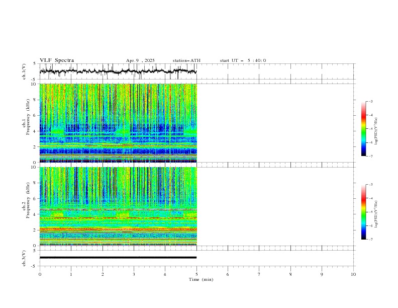The height and width of the screenshot is (308, 398).
Task: Click time axis tick label "2"
Action: point(103,274)
